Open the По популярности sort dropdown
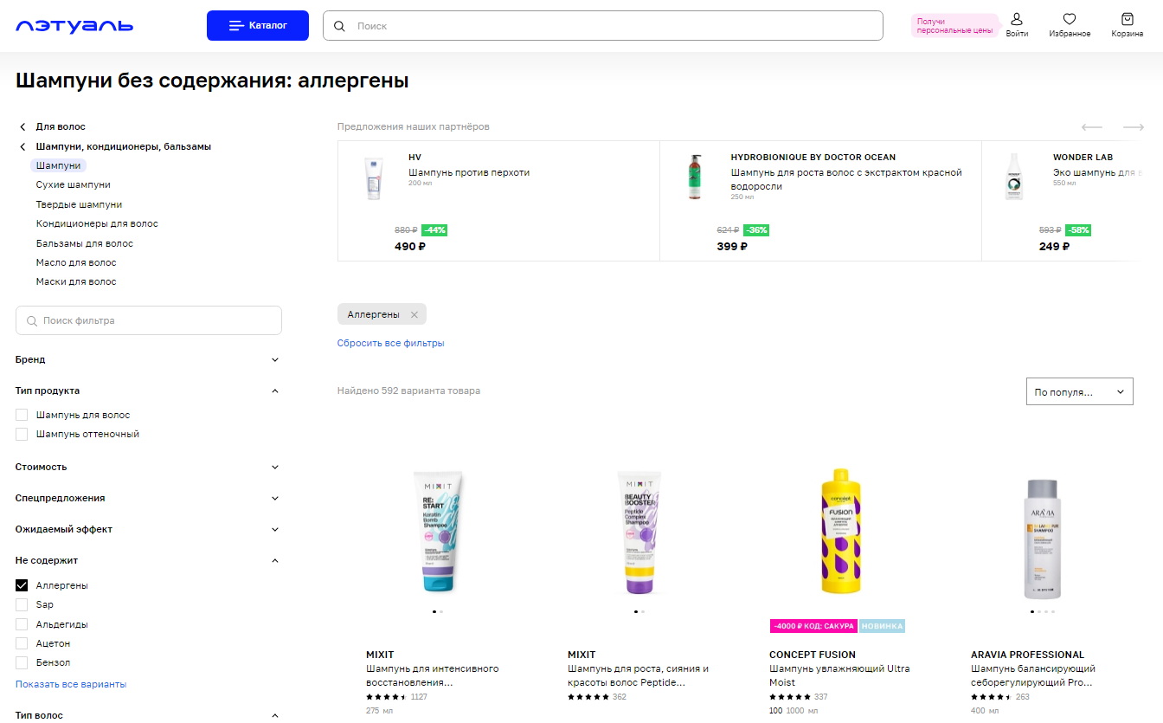The width and height of the screenshot is (1163, 723). click(x=1079, y=391)
